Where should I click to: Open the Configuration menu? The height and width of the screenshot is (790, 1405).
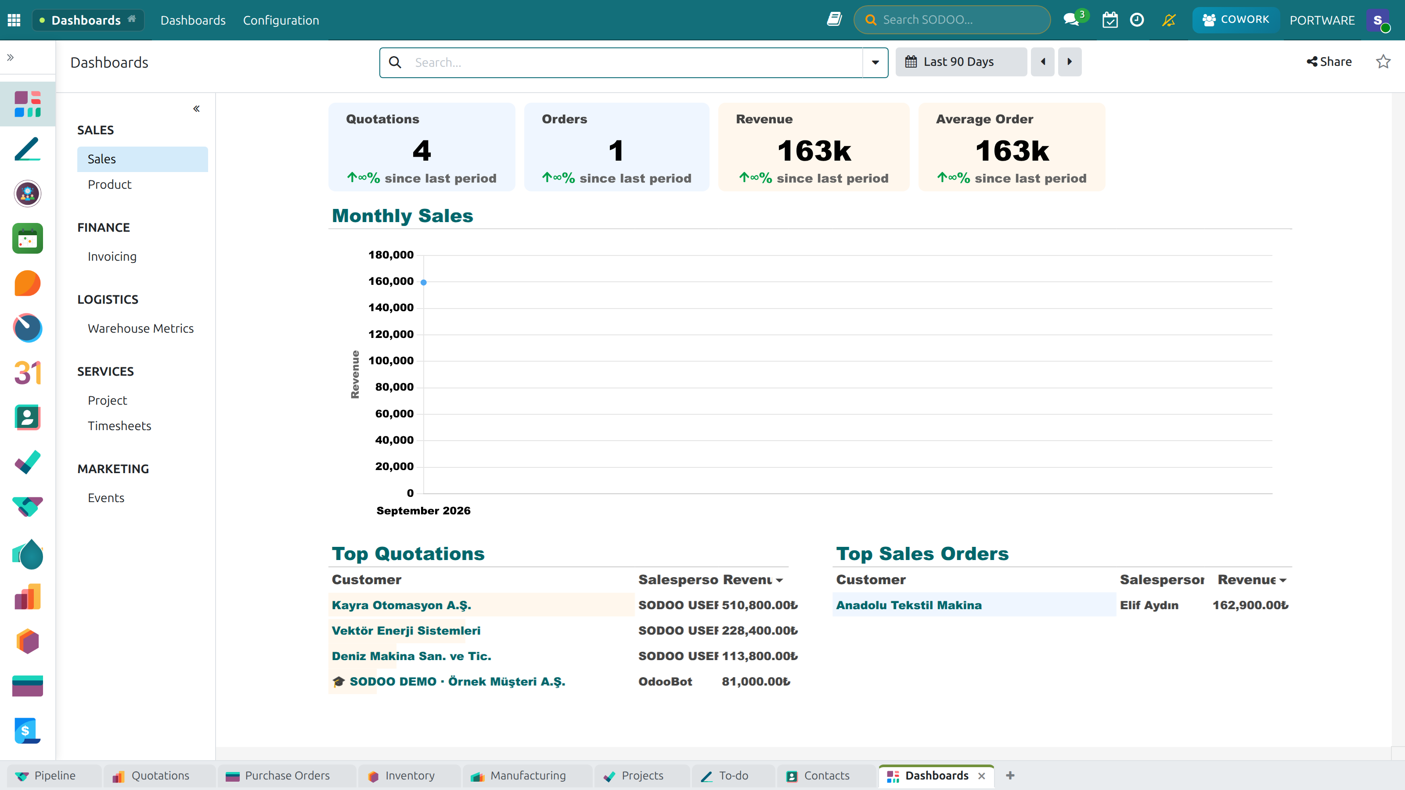[281, 20]
